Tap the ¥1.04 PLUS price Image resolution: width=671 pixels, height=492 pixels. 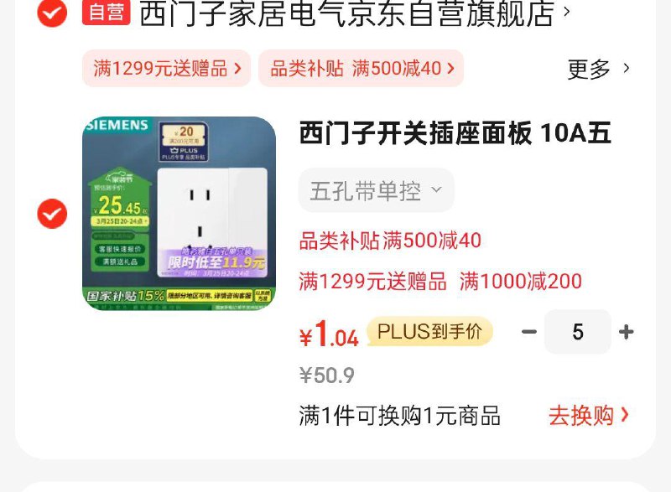click(x=329, y=334)
